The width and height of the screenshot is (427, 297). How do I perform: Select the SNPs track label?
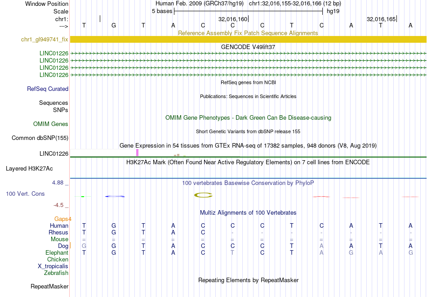tap(61, 110)
